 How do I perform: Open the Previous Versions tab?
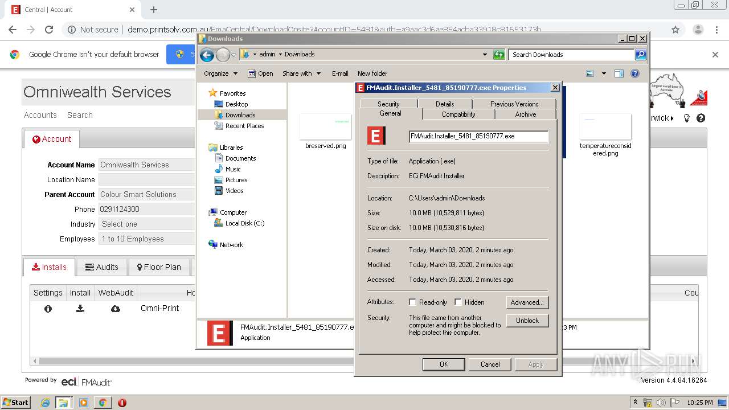(x=514, y=104)
